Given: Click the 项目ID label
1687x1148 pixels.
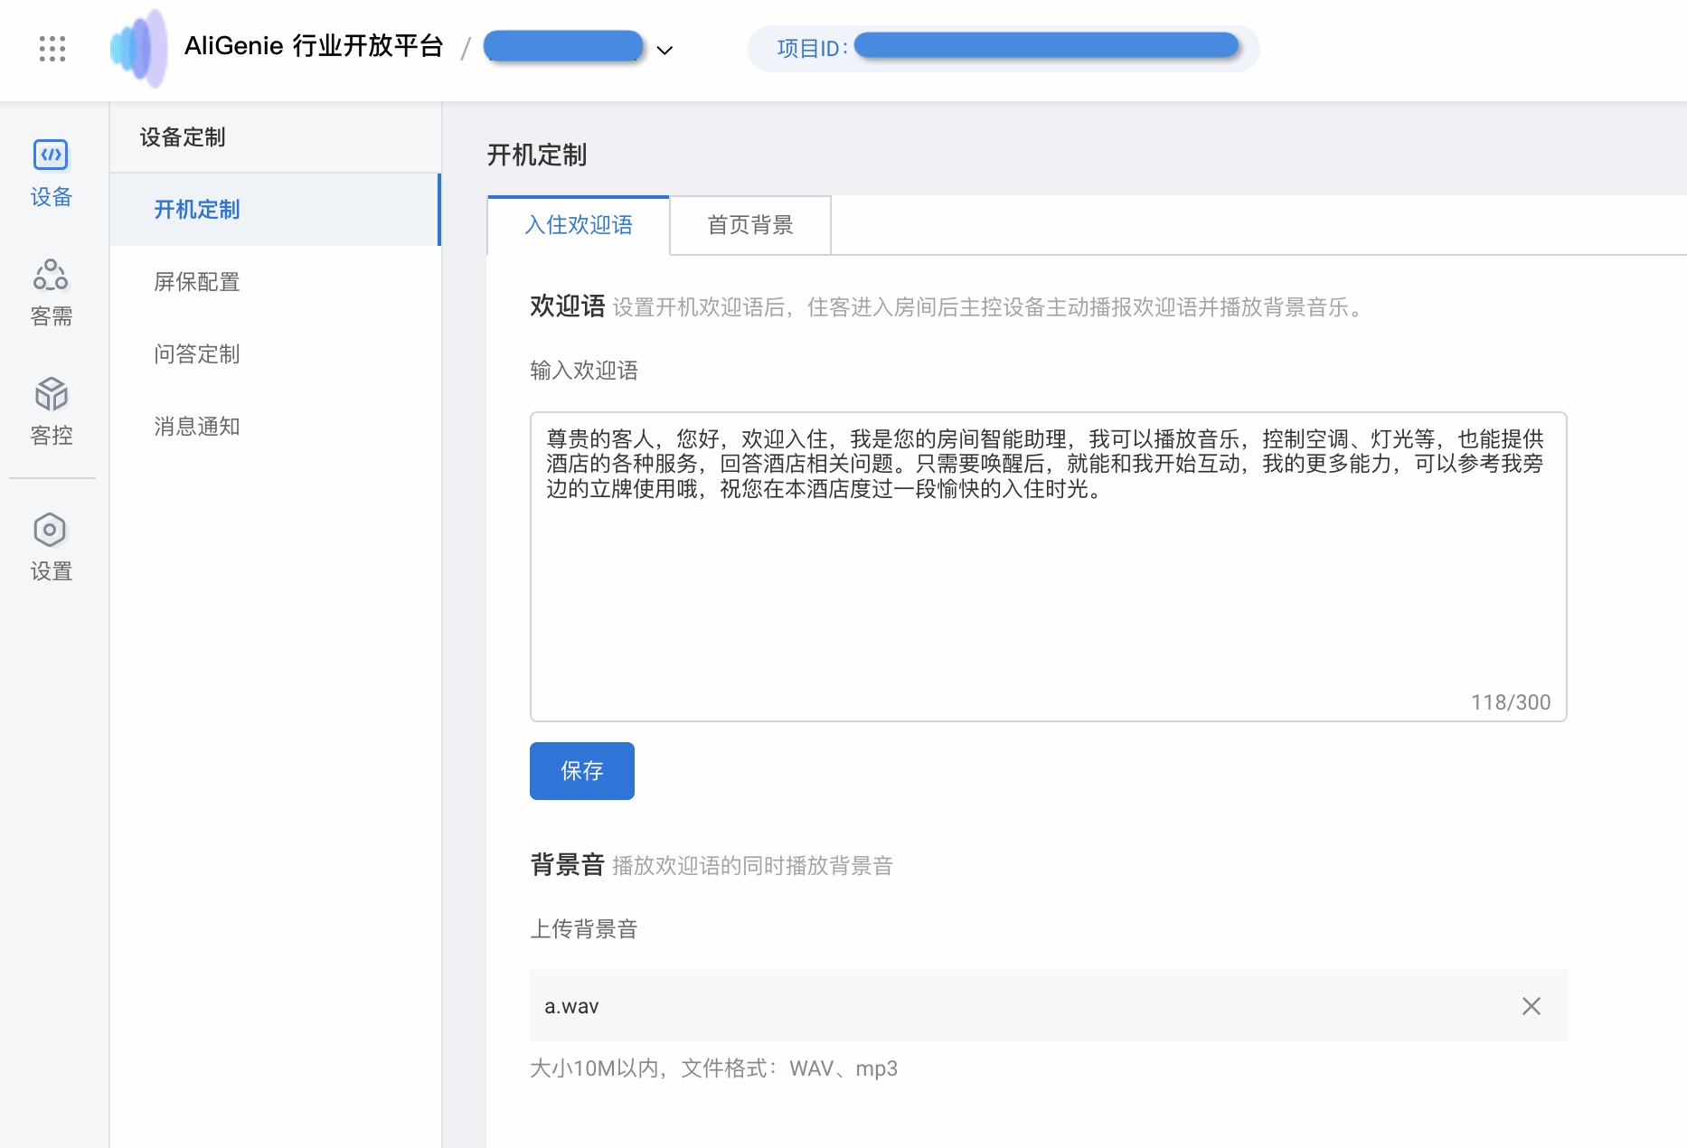Looking at the screenshot, I should (x=812, y=49).
